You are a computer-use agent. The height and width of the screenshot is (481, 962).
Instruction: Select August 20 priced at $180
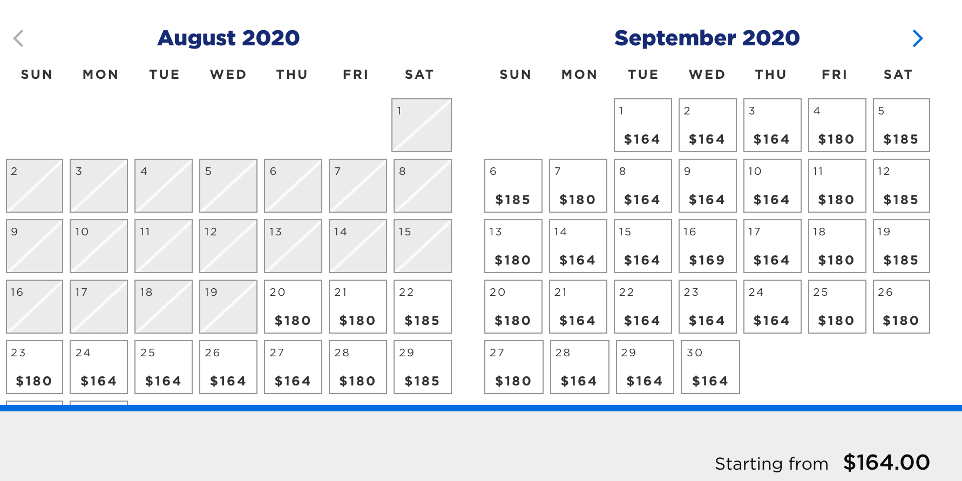pos(293,307)
